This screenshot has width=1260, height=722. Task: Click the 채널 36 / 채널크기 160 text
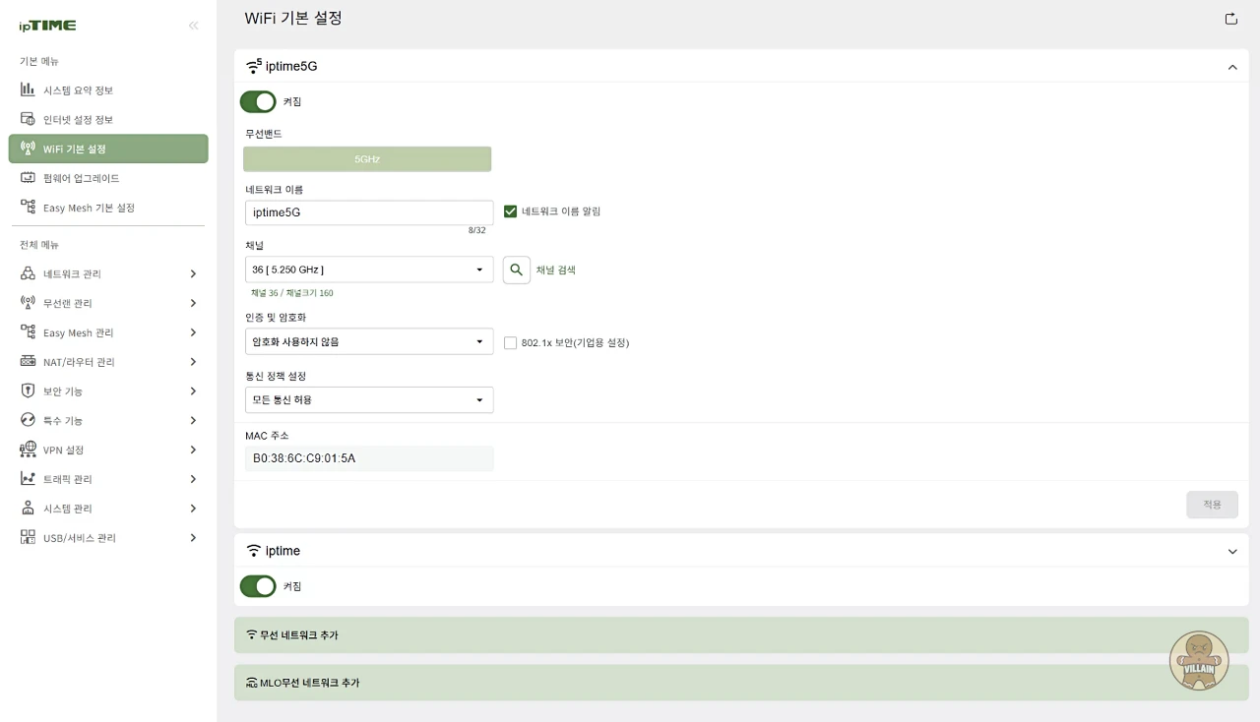292,293
